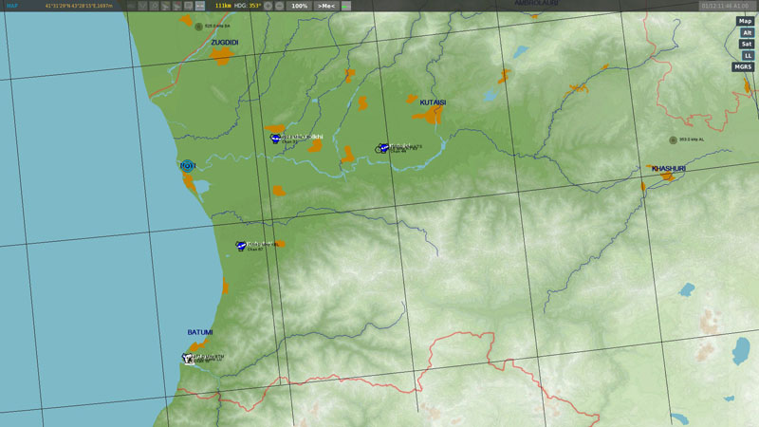
Task: Click the ZUGDIDI city label
Action: pyautogui.click(x=225, y=43)
